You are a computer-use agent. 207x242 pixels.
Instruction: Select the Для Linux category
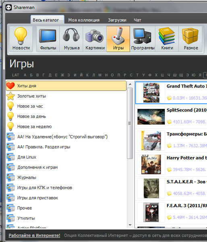coord(66,157)
